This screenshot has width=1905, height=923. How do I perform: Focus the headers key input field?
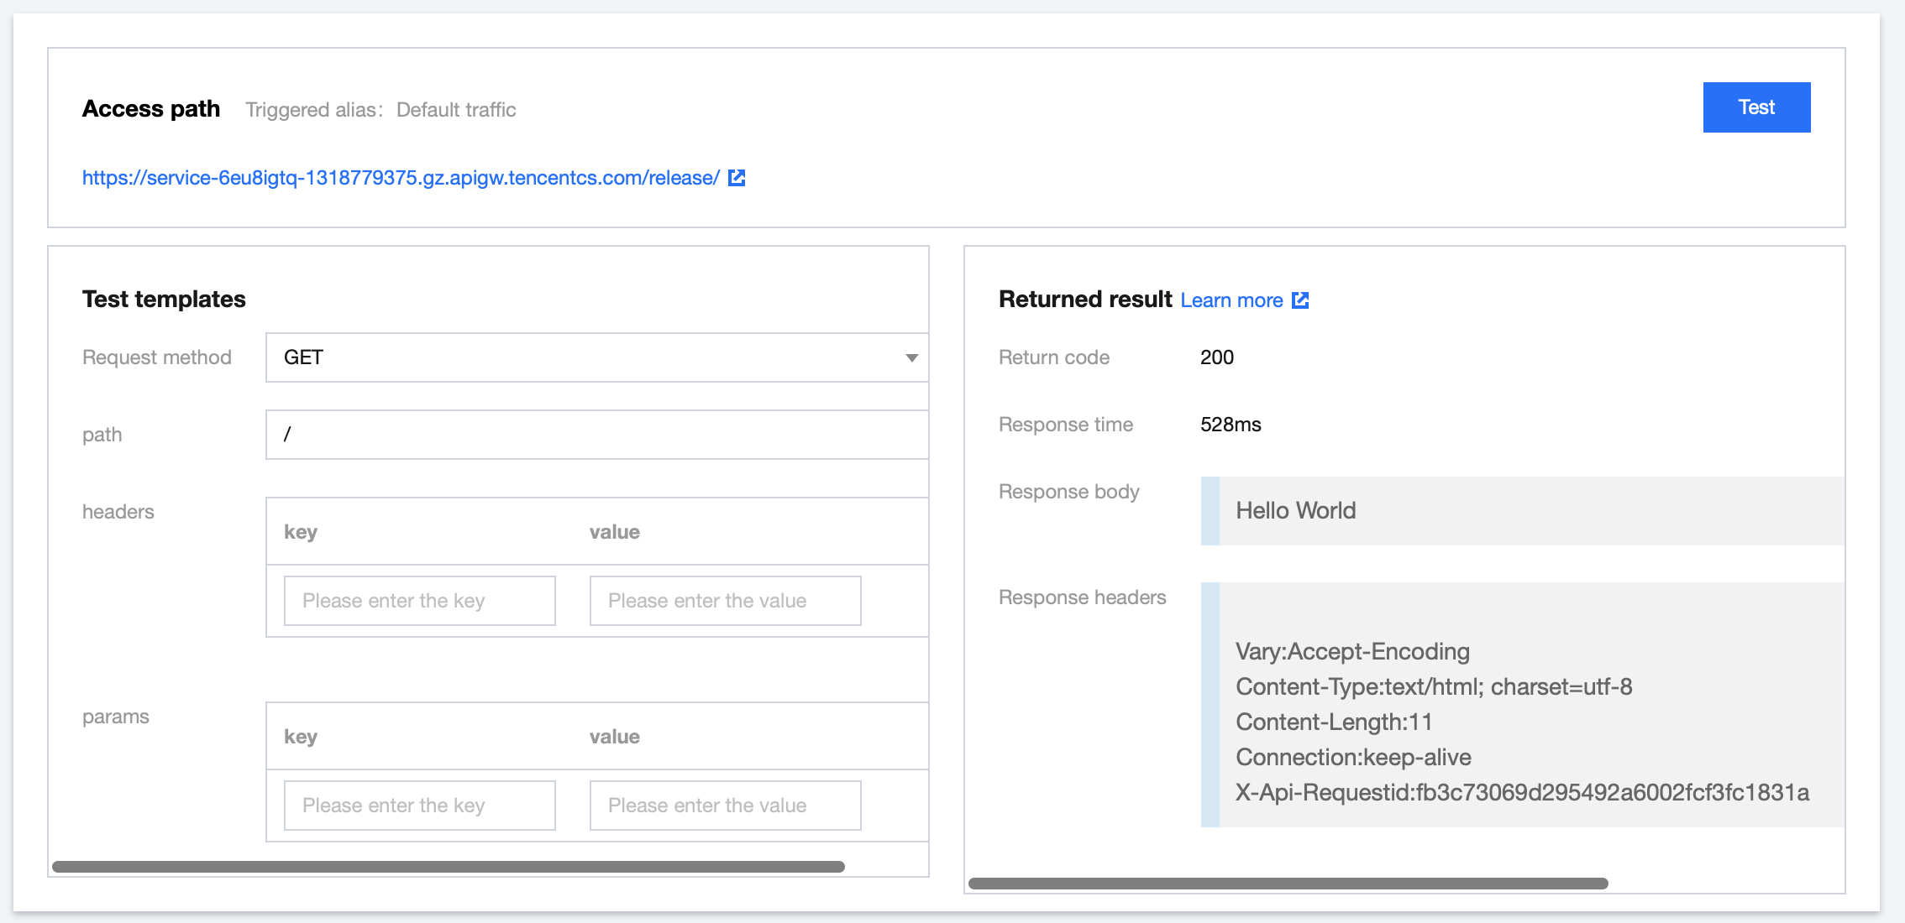[419, 601]
